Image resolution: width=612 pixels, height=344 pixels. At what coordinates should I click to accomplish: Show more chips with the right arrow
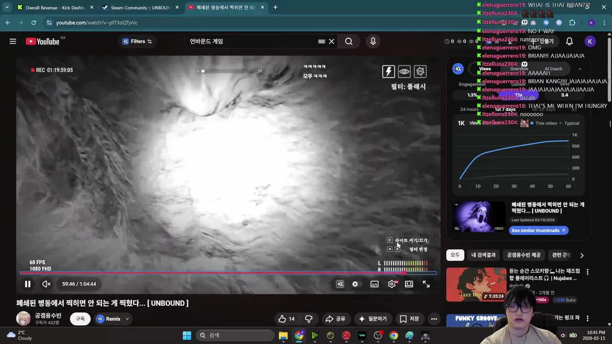point(581,255)
